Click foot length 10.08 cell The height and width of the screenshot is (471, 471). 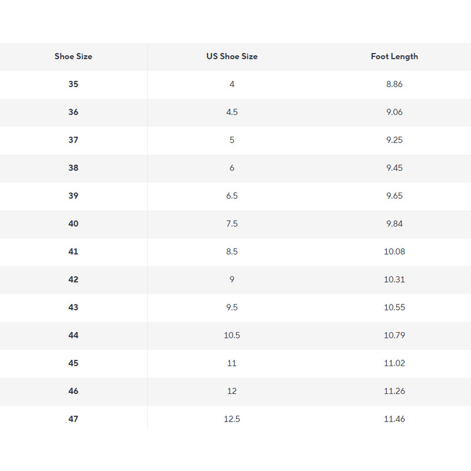[394, 251]
